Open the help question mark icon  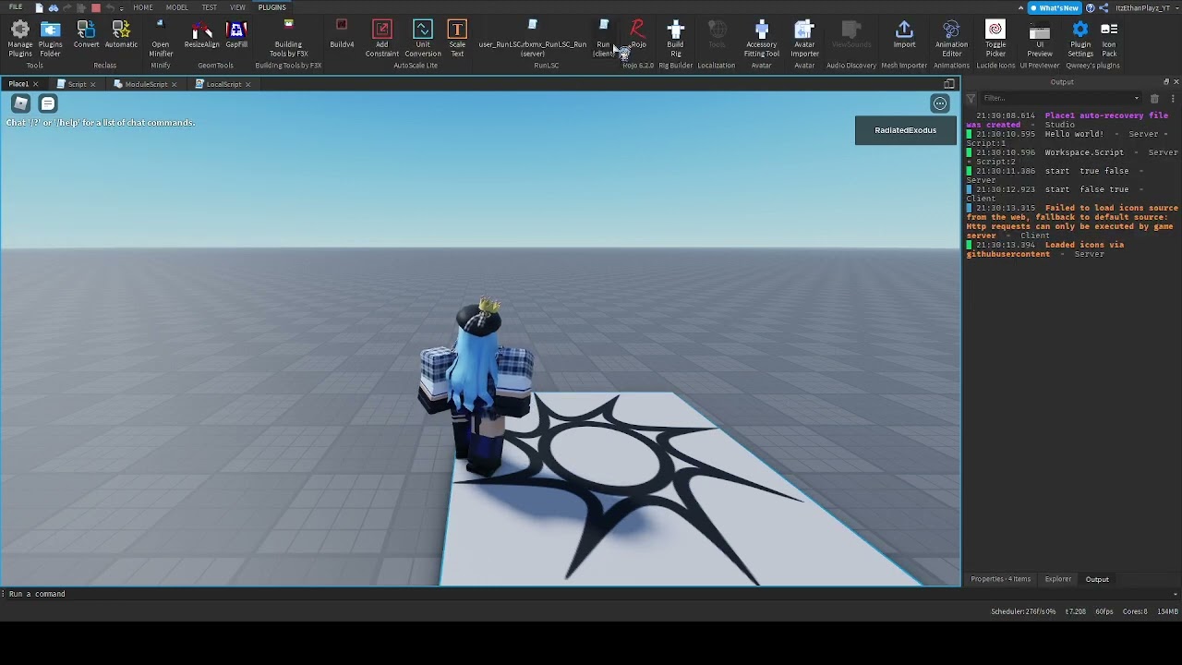(x=1091, y=7)
